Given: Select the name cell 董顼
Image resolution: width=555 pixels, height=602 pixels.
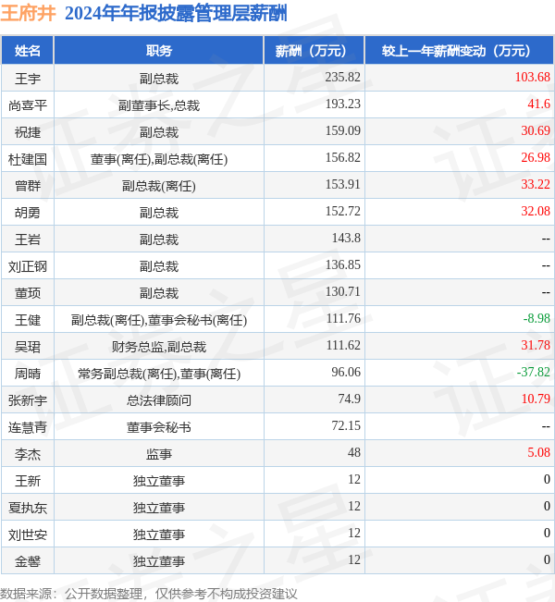Looking at the screenshot, I should (27, 293).
